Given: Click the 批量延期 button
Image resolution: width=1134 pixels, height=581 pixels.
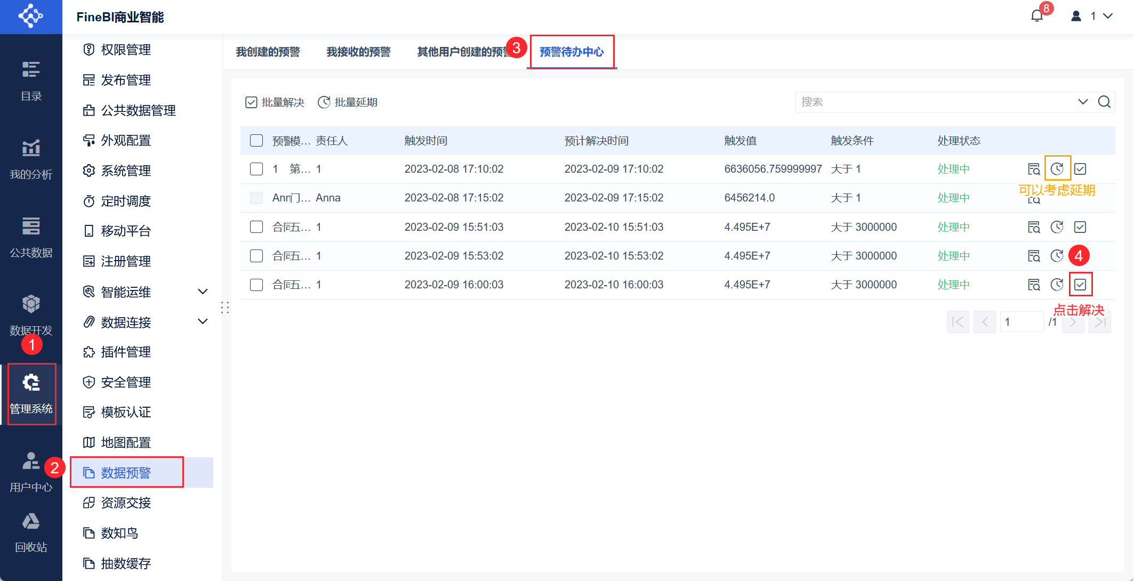Looking at the screenshot, I should pyautogui.click(x=348, y=102).
